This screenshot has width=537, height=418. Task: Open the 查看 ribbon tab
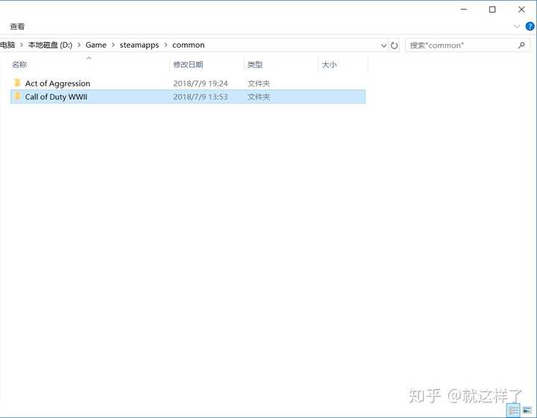click(x=17, y=26)
